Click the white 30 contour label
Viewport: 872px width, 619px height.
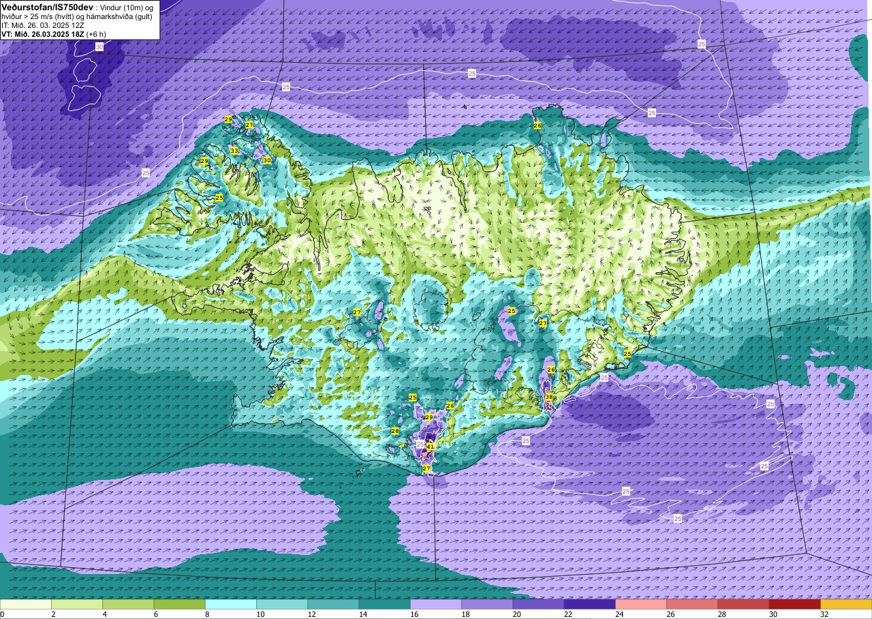click(x=99, y=47)
